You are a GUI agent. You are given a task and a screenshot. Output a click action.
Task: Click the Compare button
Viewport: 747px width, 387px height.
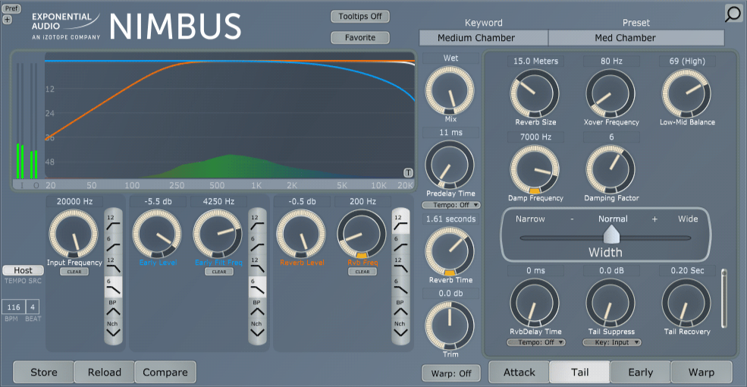pyautogui.click(x=165, y=373)
